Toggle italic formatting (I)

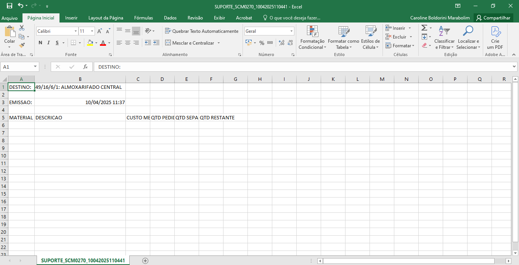(x=49, y=43)
